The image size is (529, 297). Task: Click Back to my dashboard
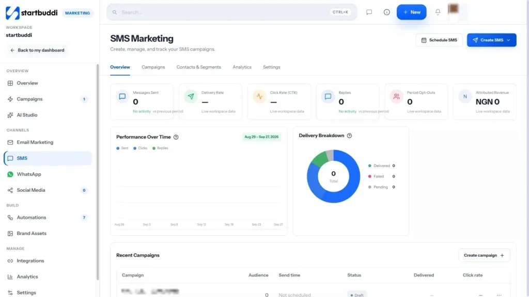click(37, 50)
